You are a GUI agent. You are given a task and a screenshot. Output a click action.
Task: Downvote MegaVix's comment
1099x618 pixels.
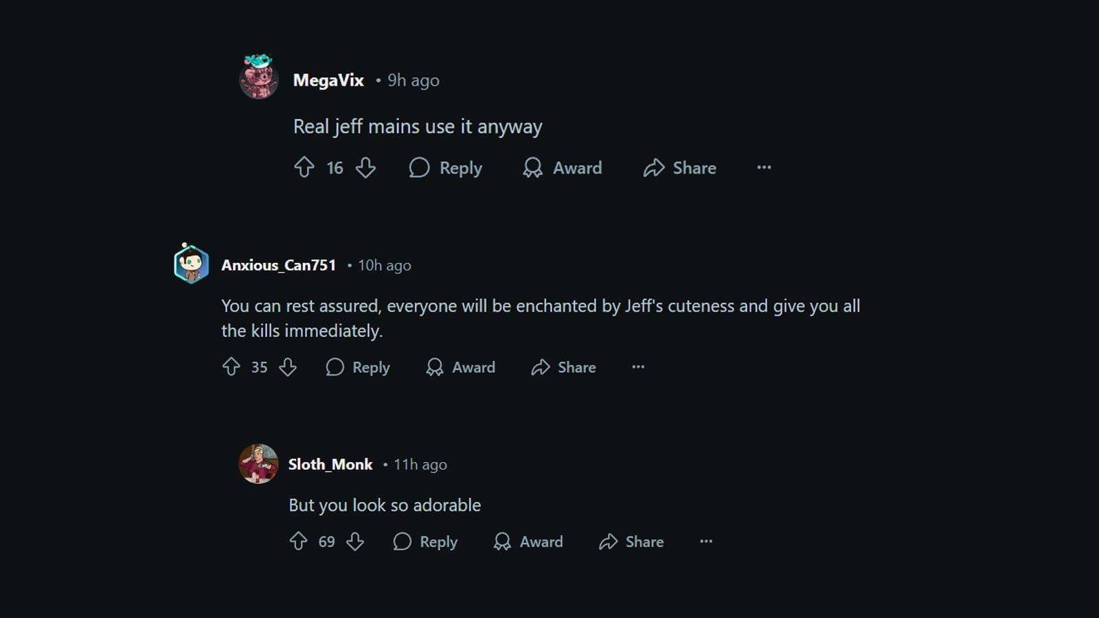pyautogui.click(x=366, y=168)
